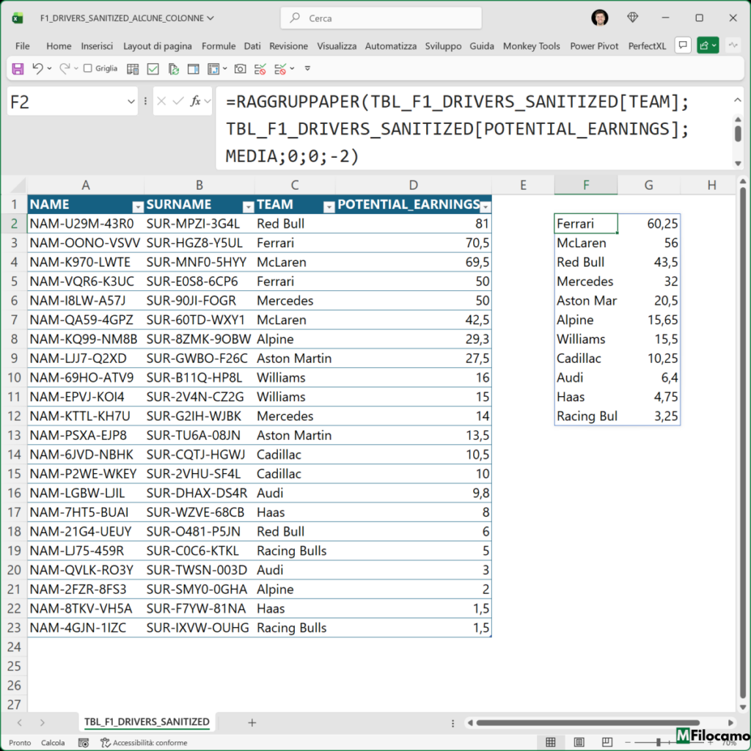Click the copy-with-refresh icon in toolbar
Screen dimensions: 751x751
click(173, 69)
